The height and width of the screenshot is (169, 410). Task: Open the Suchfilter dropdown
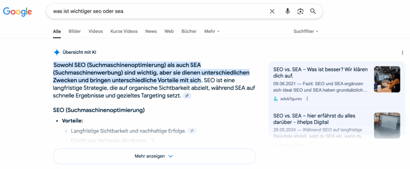pyautogui.click(x=305, y=31)
